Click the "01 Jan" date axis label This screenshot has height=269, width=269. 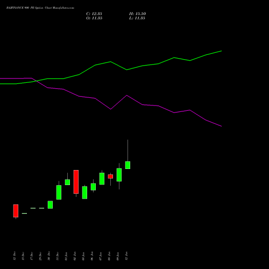66,256
